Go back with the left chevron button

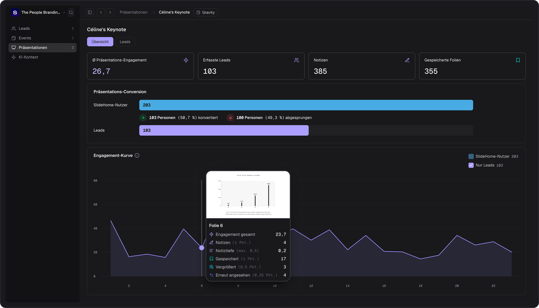coord(101,12)
